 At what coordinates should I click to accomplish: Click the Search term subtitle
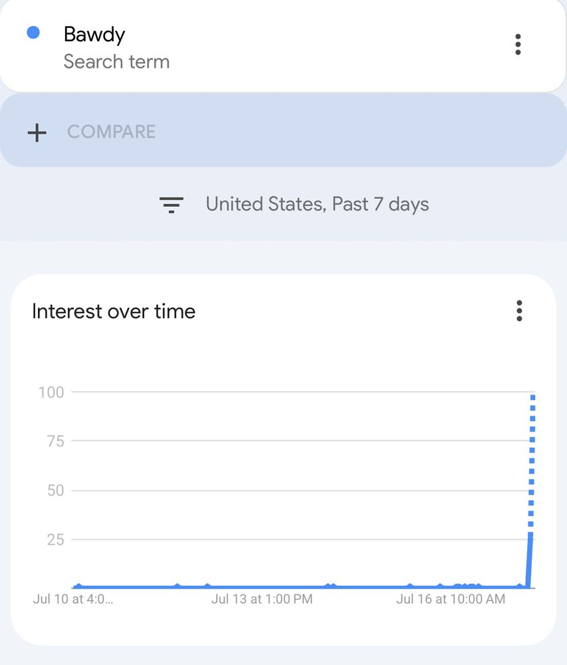116,62
